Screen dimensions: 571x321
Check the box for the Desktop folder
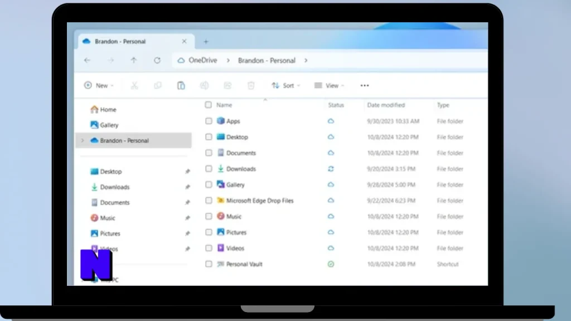209,137
